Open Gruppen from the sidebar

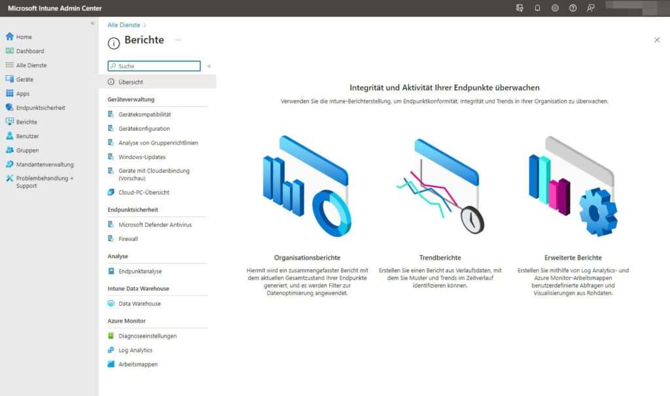coord(27,150)
